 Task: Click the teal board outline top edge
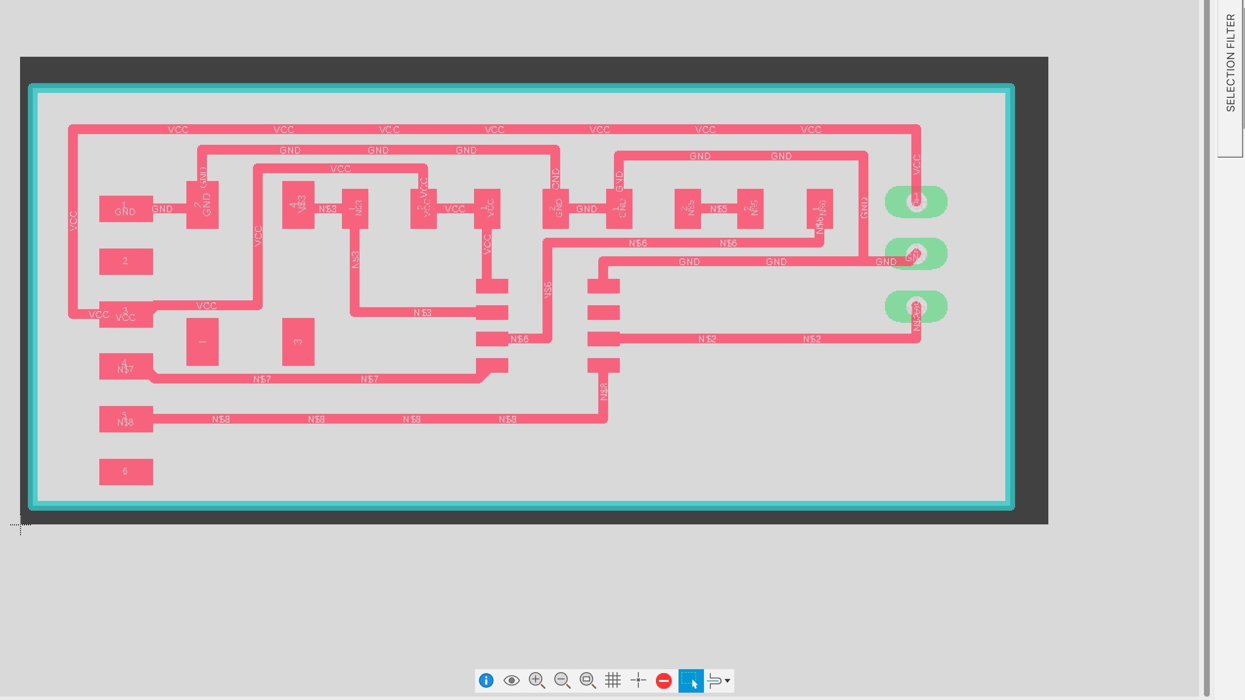coord(489,89)
